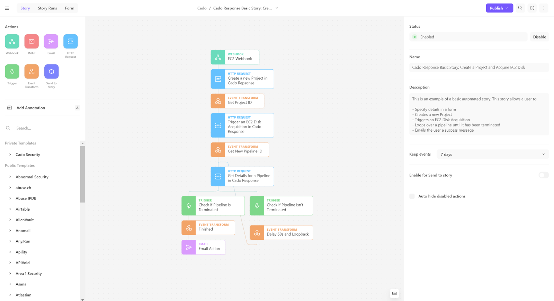554x301 pixels.
Task: Select the Trigger action icon
Action: coord(12,71)
